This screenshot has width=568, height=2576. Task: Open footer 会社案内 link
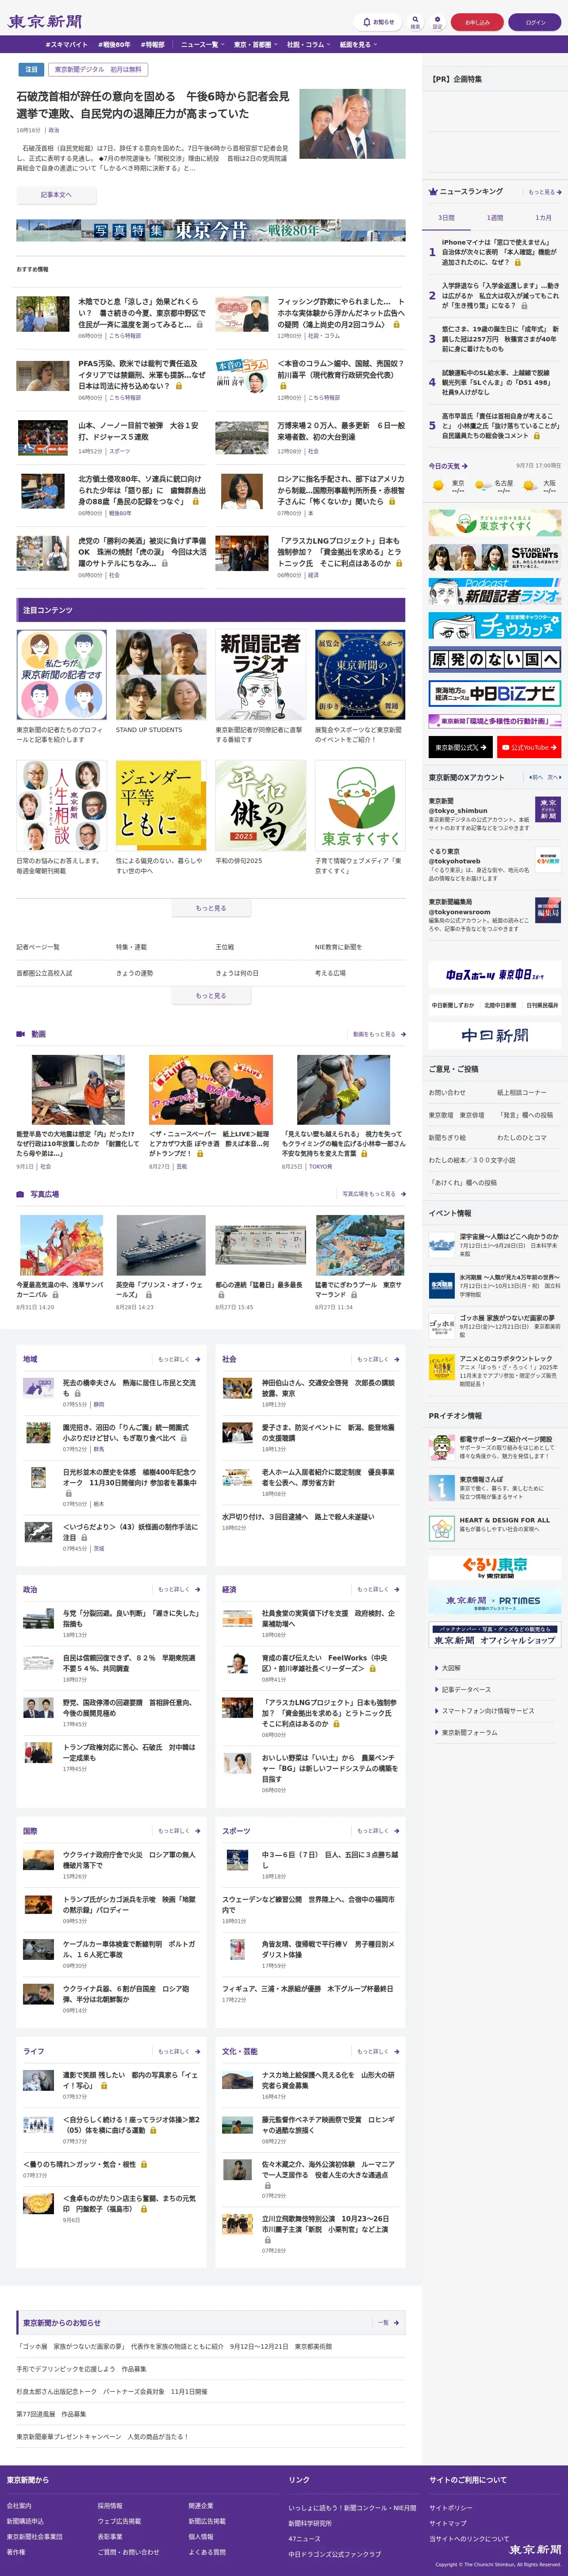19,2506
